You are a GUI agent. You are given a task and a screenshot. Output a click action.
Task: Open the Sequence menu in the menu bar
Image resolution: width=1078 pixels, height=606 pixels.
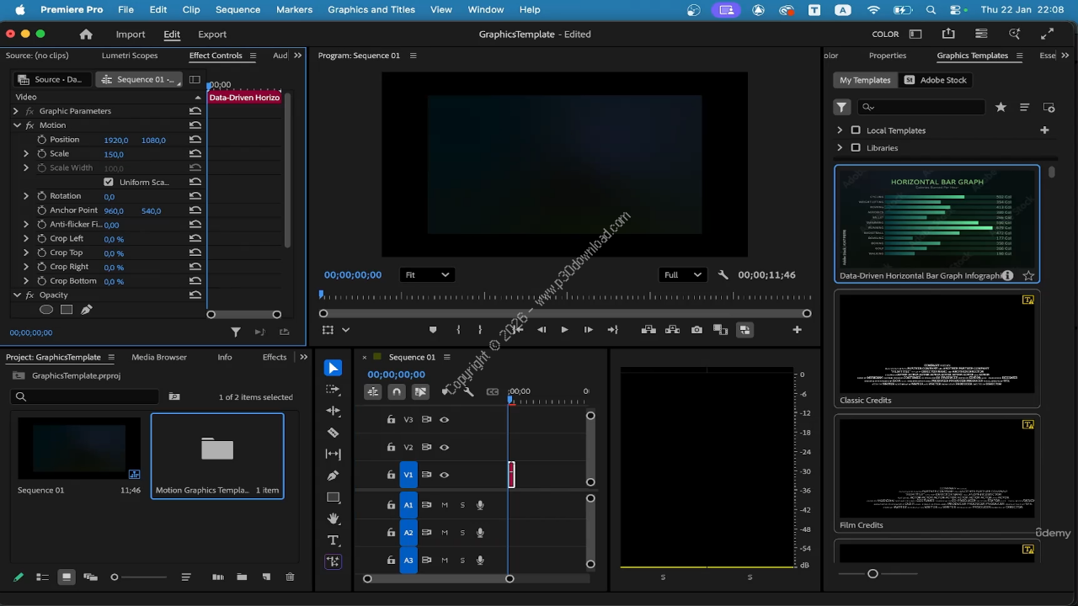[237, 9]
